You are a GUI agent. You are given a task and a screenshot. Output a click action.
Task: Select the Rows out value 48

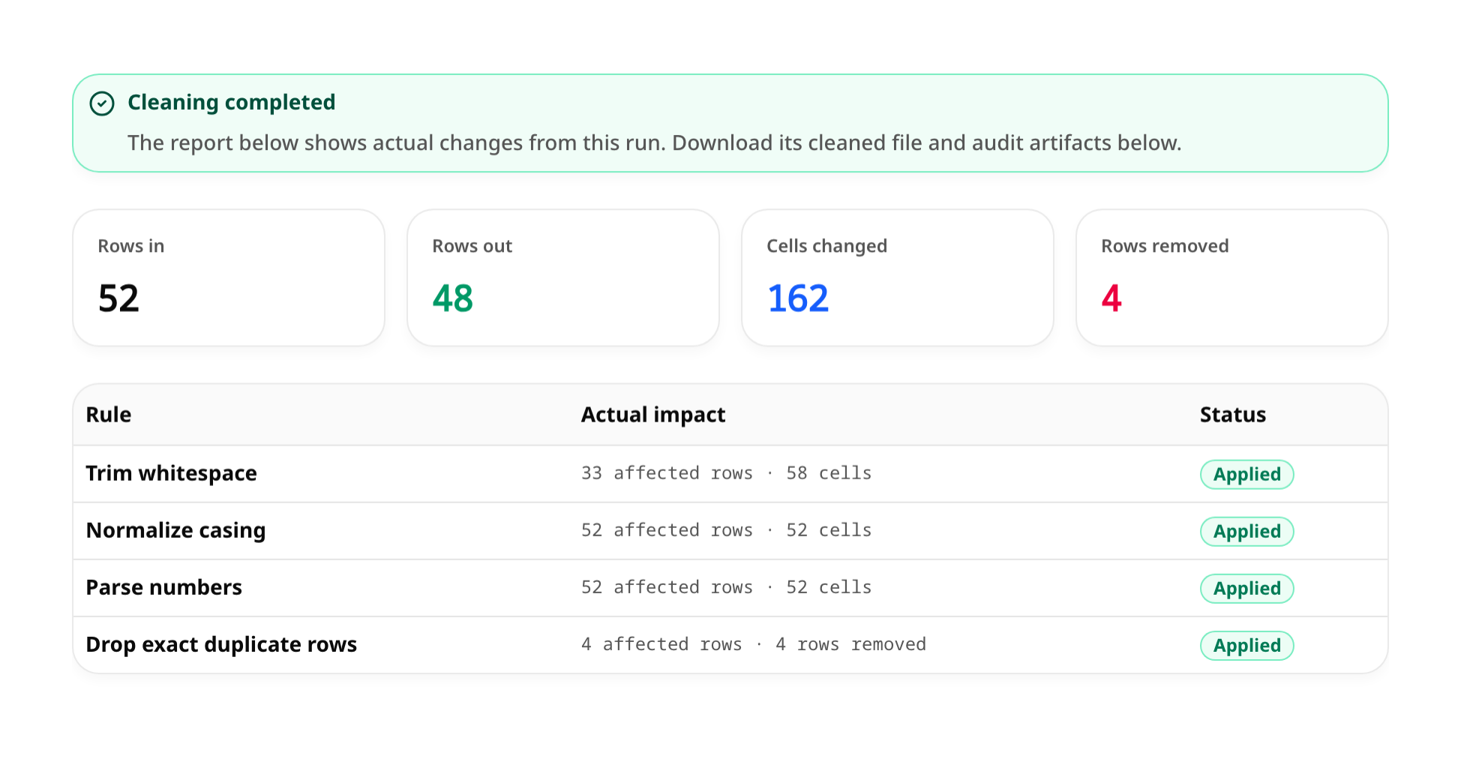click(x=453, y=298)
